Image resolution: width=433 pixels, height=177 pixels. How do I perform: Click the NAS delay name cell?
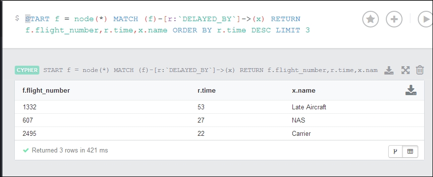click(298, 120)
